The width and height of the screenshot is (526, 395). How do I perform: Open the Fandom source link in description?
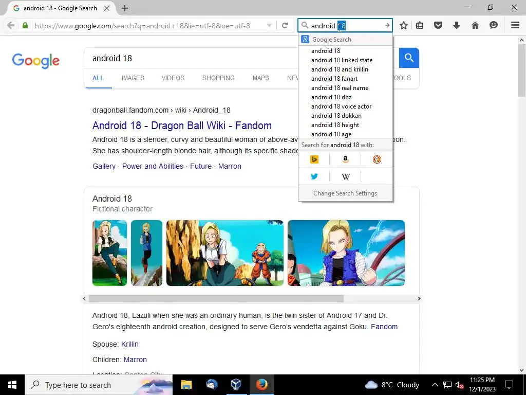pos(384,327)
